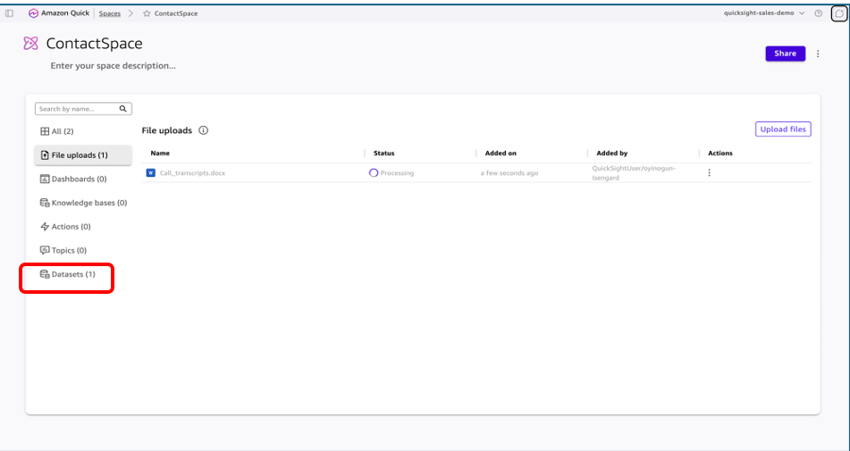Click the info icon next to File uploads
The image size is (850, 451).
pyautogui.click(x=203, y=130)
